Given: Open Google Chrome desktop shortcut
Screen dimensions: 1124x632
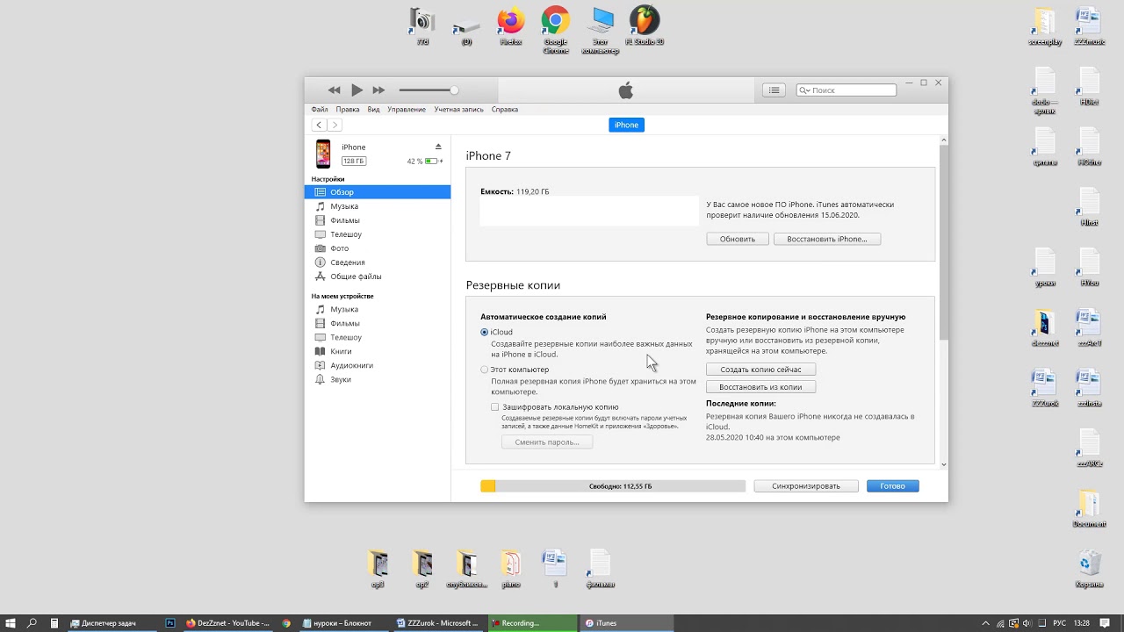Looking at the screenshot, I should point(556,29).
